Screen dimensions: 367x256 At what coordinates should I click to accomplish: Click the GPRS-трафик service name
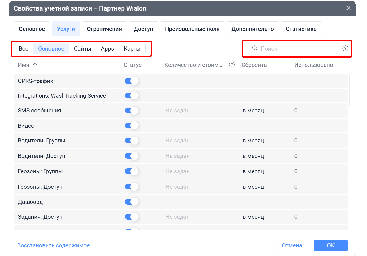(x=35, y=81)
